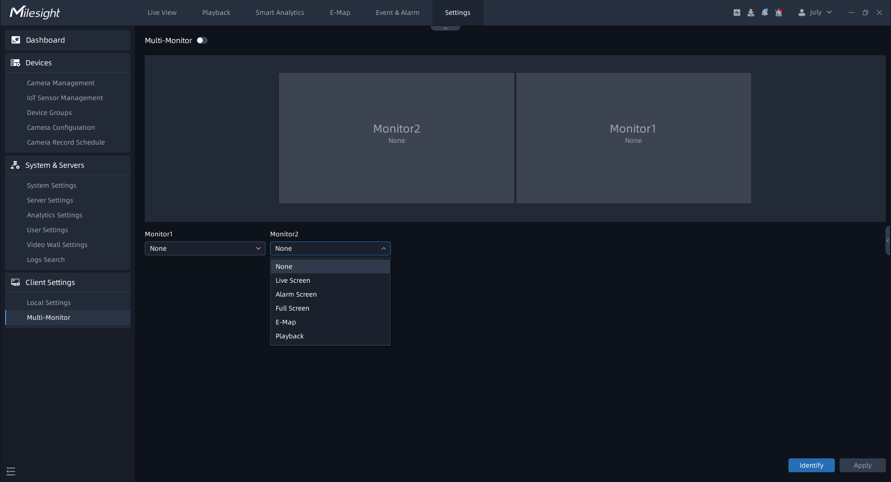
Task: Open the Smart Analytics menu
Action: pos(279,13)
